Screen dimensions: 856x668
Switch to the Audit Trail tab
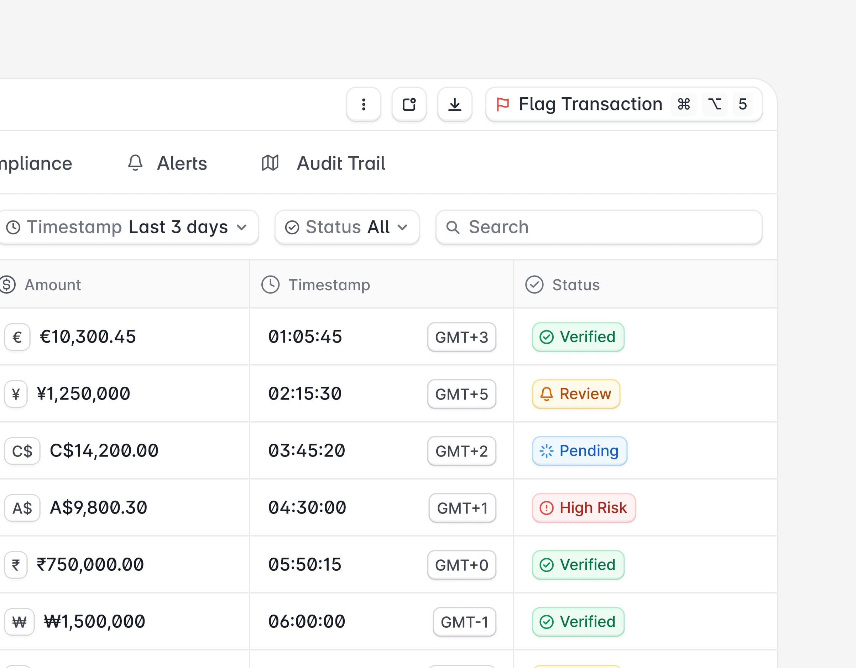324,163
